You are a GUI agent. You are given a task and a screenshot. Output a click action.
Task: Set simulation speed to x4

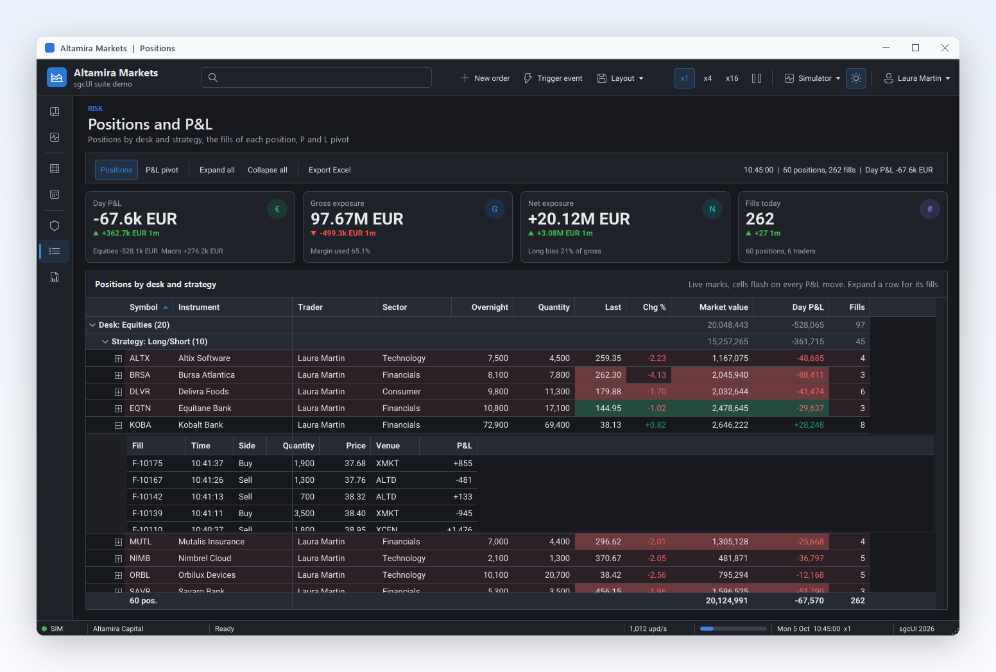(708, 78)
